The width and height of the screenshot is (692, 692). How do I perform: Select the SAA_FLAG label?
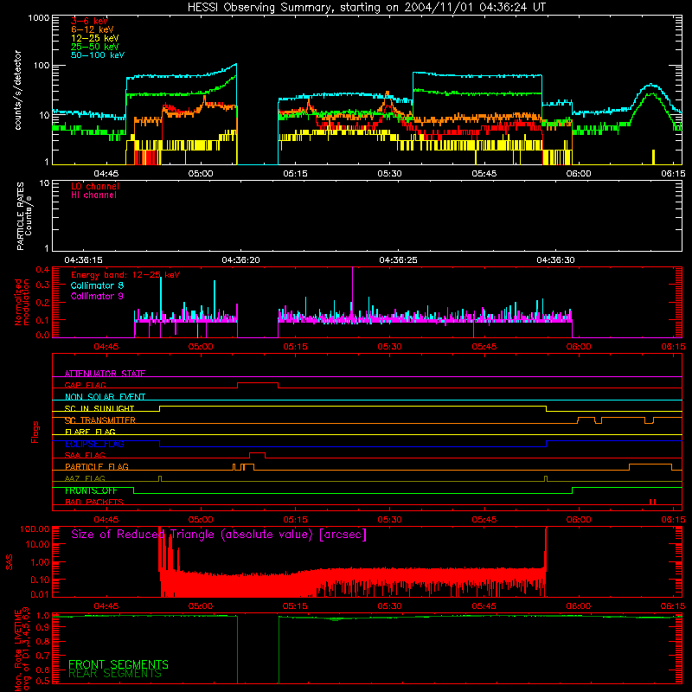(x=85, y=455)
